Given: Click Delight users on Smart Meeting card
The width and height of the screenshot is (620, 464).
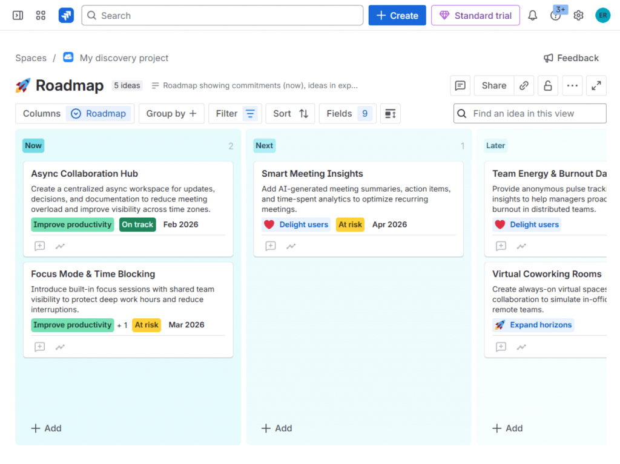Looking at the screenshot, I should pos(295,224).
